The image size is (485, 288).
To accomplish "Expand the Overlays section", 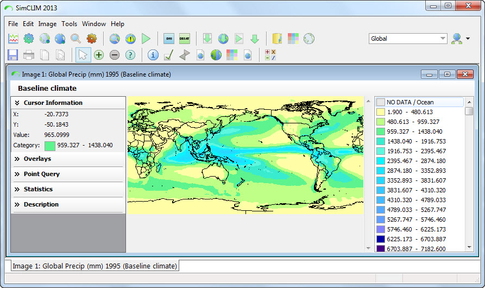I will point(37,159).
